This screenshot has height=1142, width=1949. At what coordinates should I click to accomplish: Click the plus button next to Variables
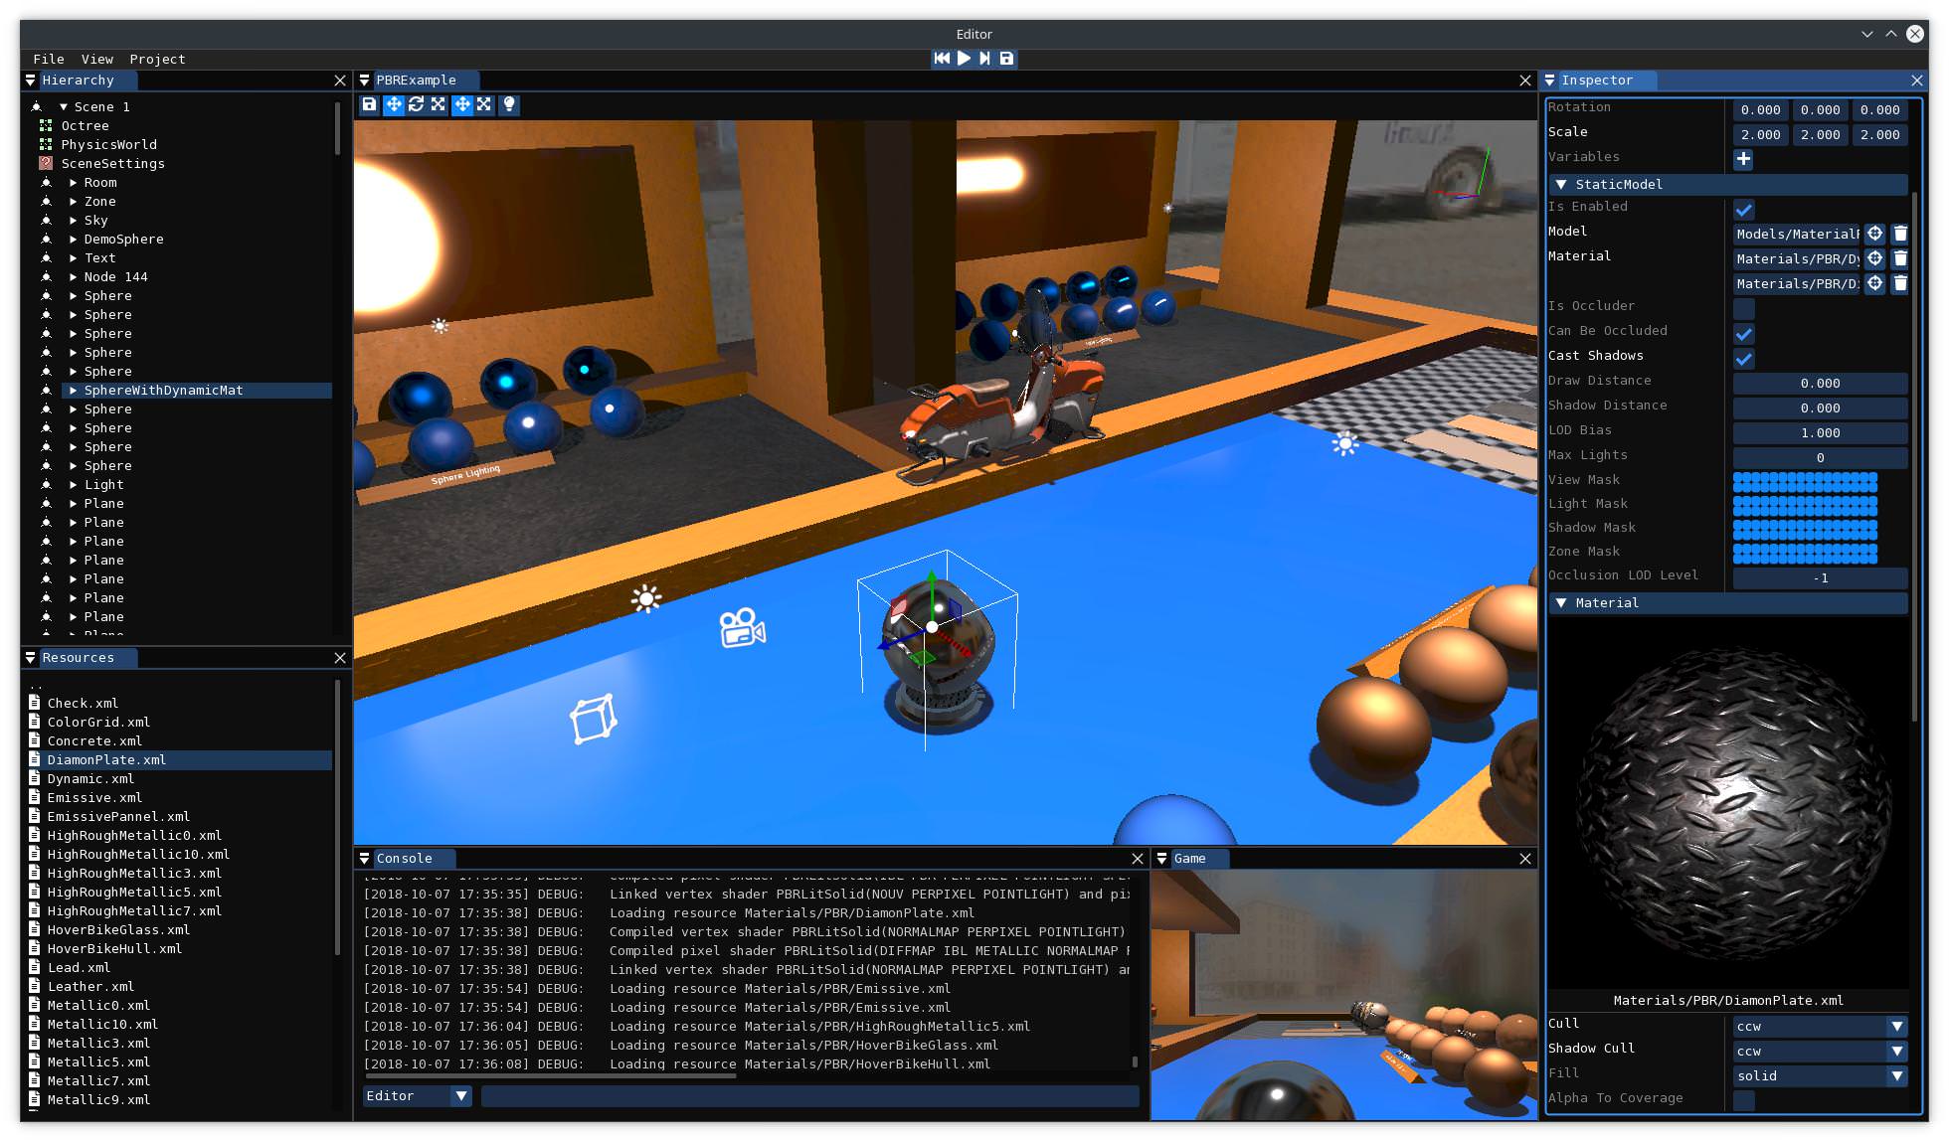pyautogui.click(x=1743, y=159)
